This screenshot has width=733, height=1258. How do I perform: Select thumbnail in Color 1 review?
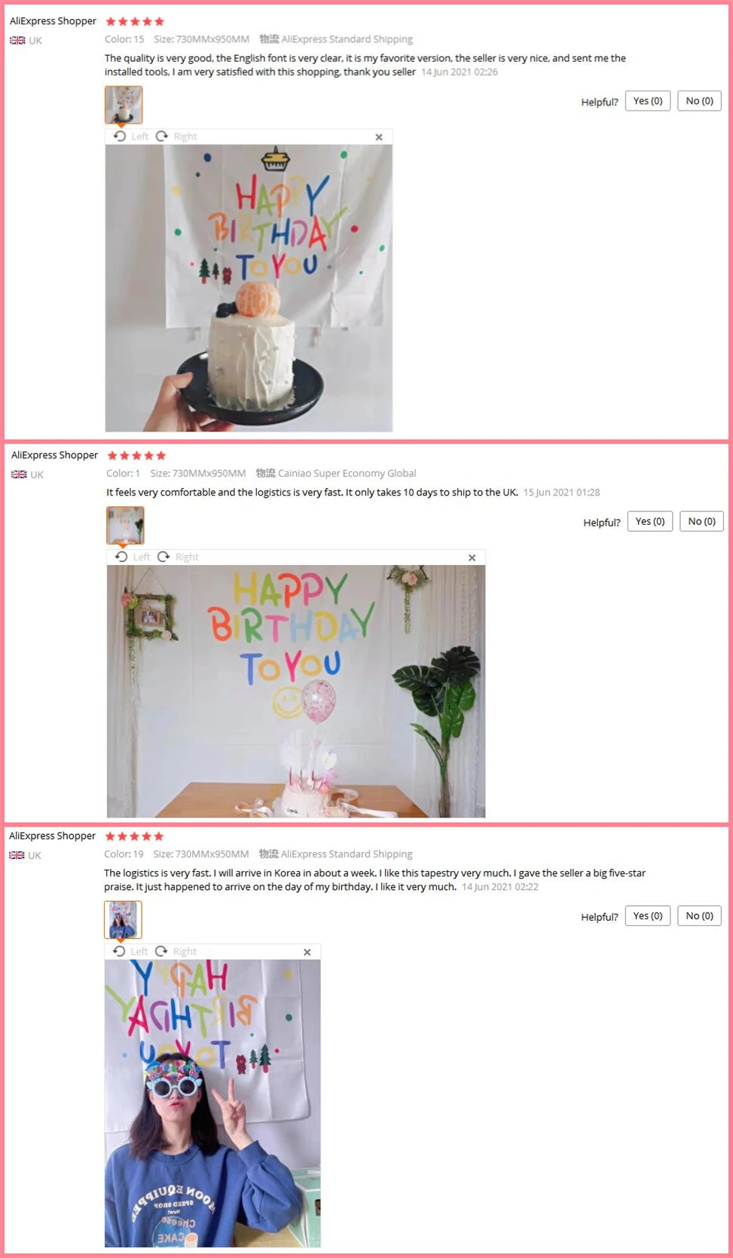125,525
